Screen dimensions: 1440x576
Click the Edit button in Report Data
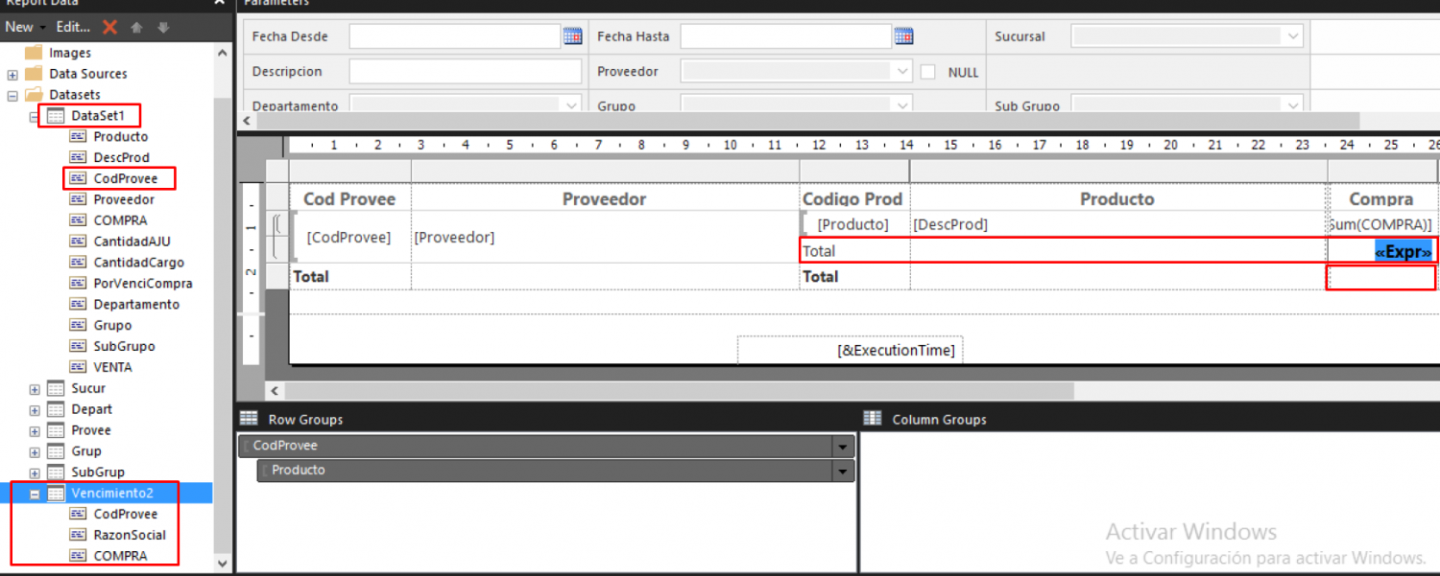(x=73, y=27)
